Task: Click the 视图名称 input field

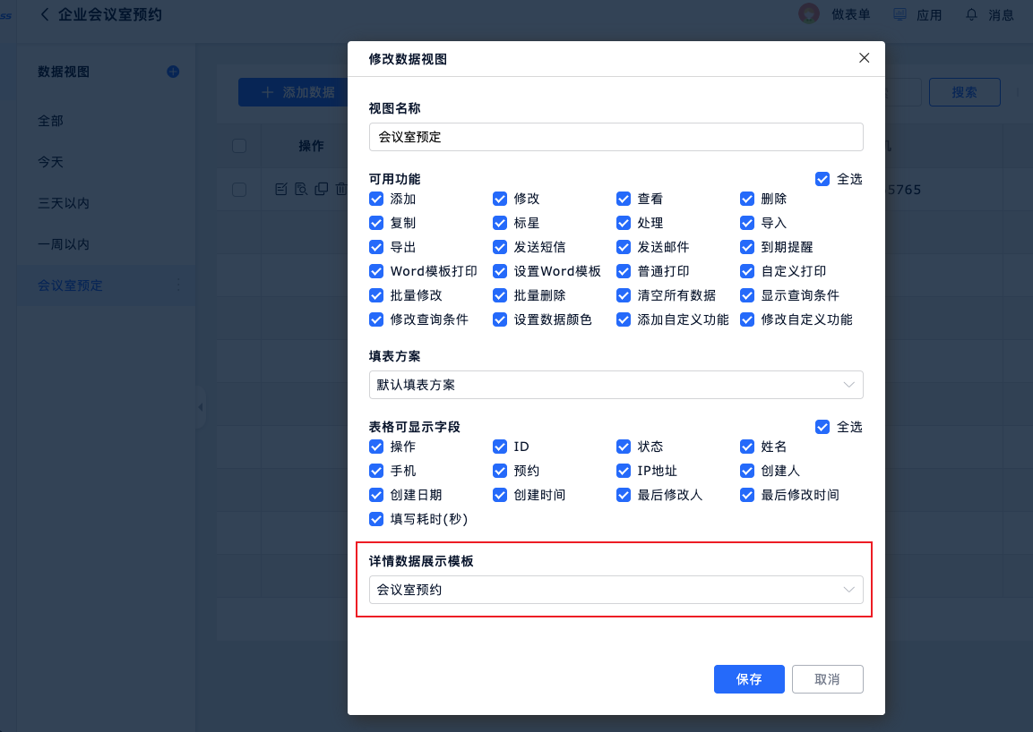Action: pyautogui.click(x=615, y=137)
